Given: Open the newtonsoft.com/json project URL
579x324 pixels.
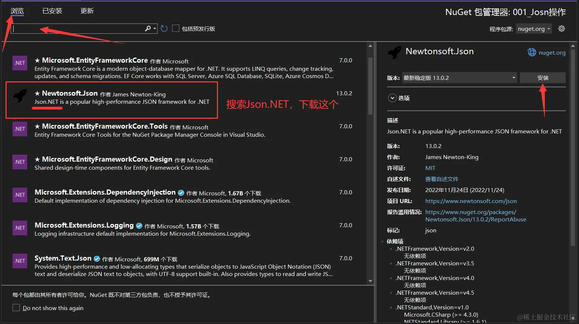Looking at the screenshot, I should (471, 201).
